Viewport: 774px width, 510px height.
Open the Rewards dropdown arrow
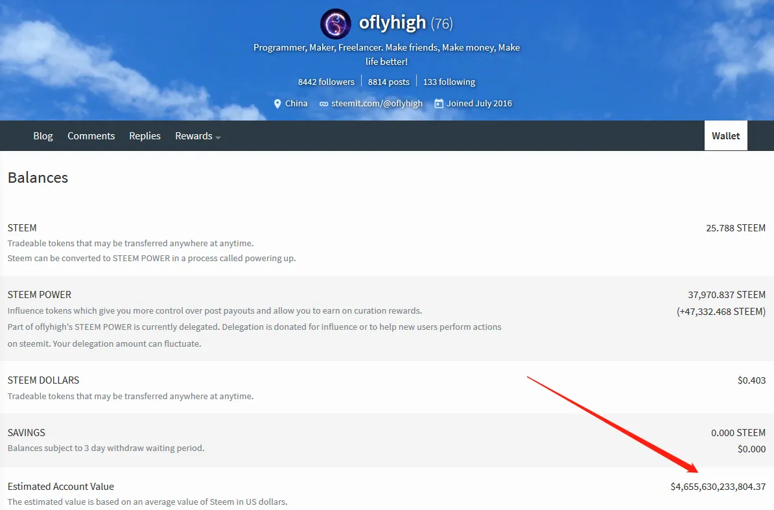218,137
